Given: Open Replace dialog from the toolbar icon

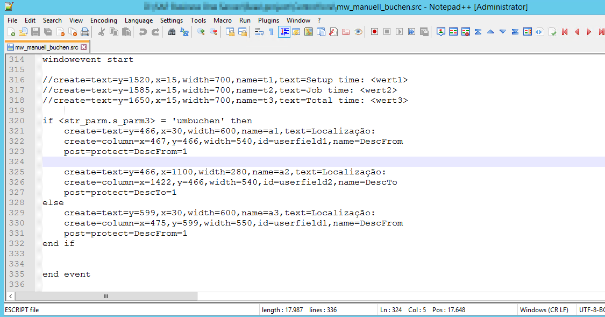Looking at the screenshot, I should pos(184,32).
